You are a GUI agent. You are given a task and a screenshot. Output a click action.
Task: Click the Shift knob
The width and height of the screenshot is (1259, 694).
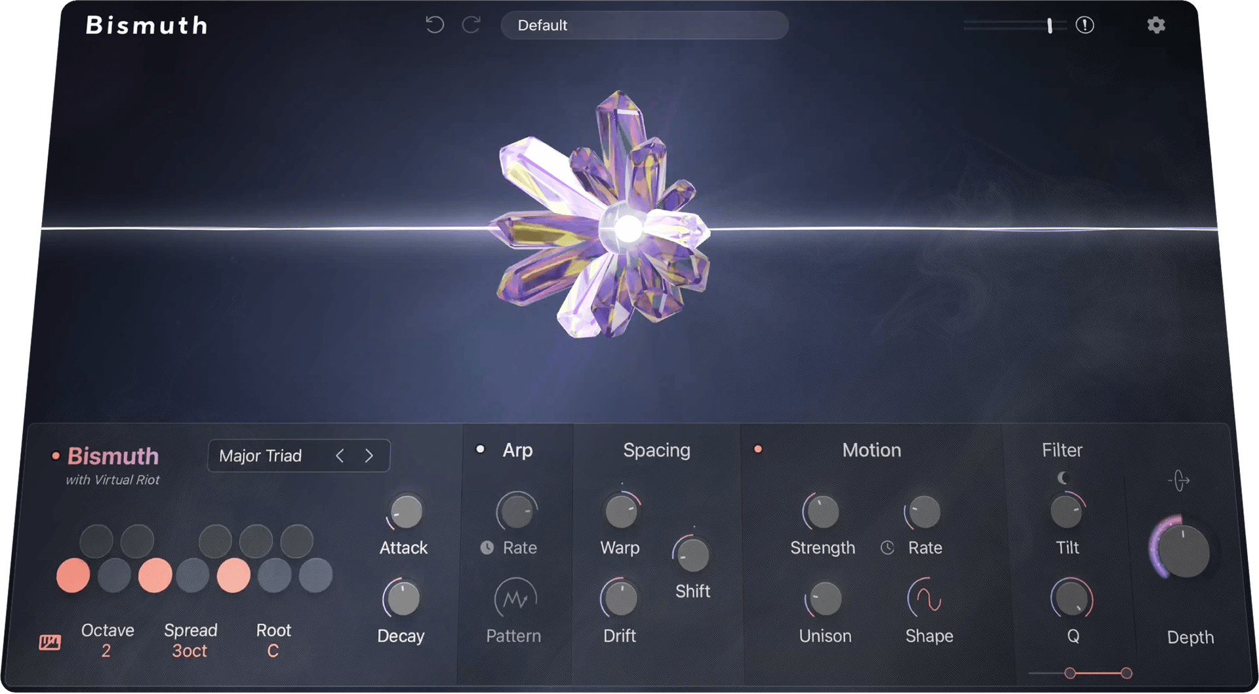tap(692, 556)
